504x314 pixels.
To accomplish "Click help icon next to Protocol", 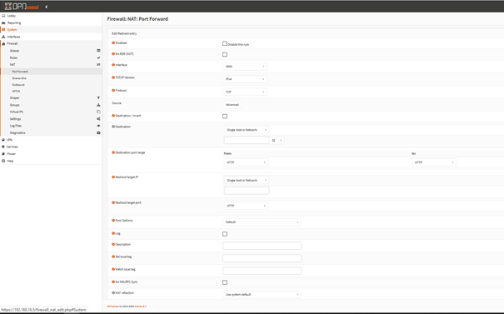I will 113,90.
